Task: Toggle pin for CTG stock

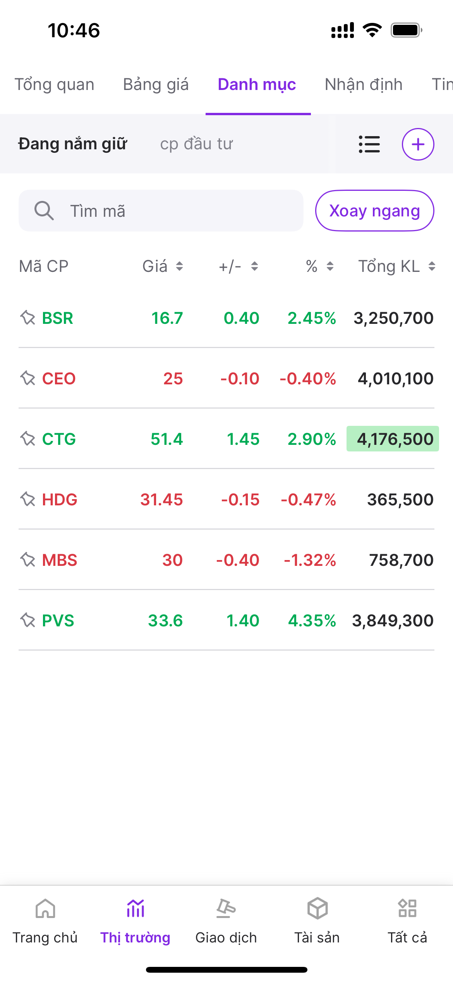Action: tap(28, 439)
